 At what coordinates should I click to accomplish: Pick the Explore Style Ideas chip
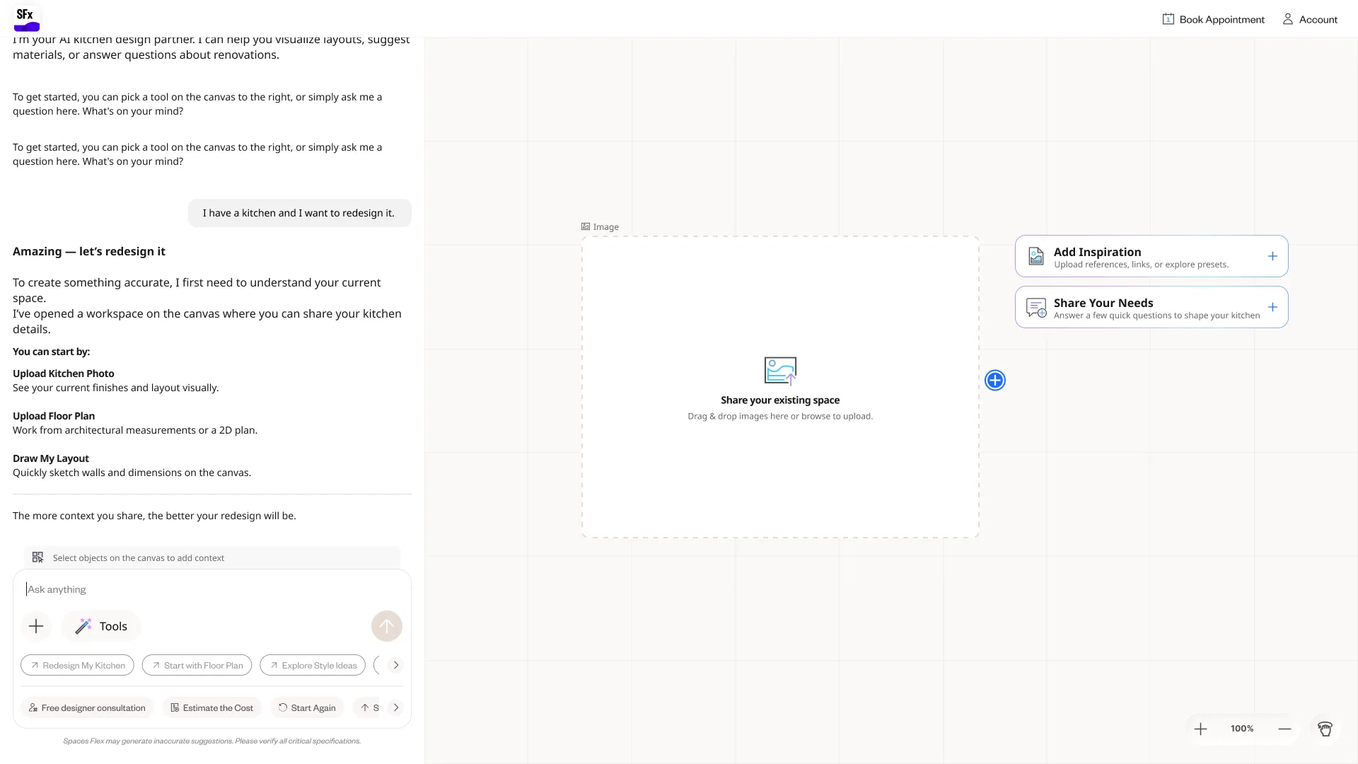click(x=313, y=665)
